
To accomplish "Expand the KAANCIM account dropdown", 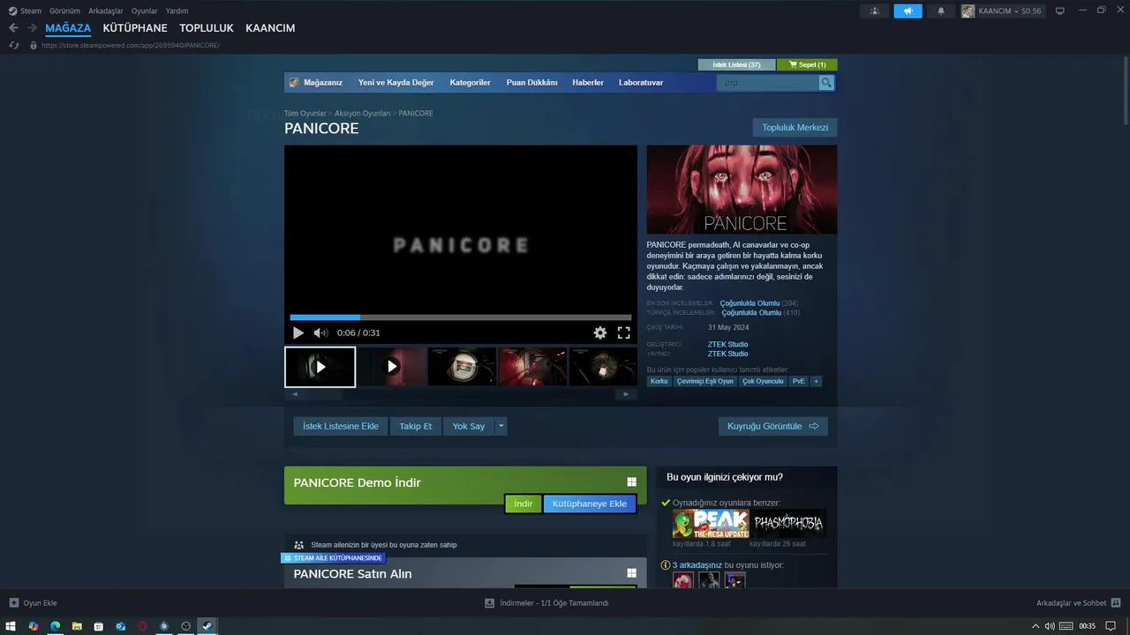I will click(x=1002, y=11).
